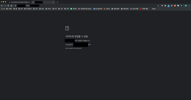
Task: Open the Daum 메일 bookmark
Action: pyautogui.click(x=134, y=9)
